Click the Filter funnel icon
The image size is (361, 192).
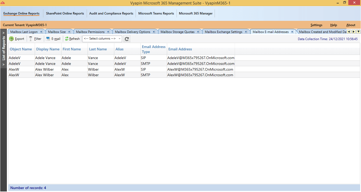click(x=31, y=39)
